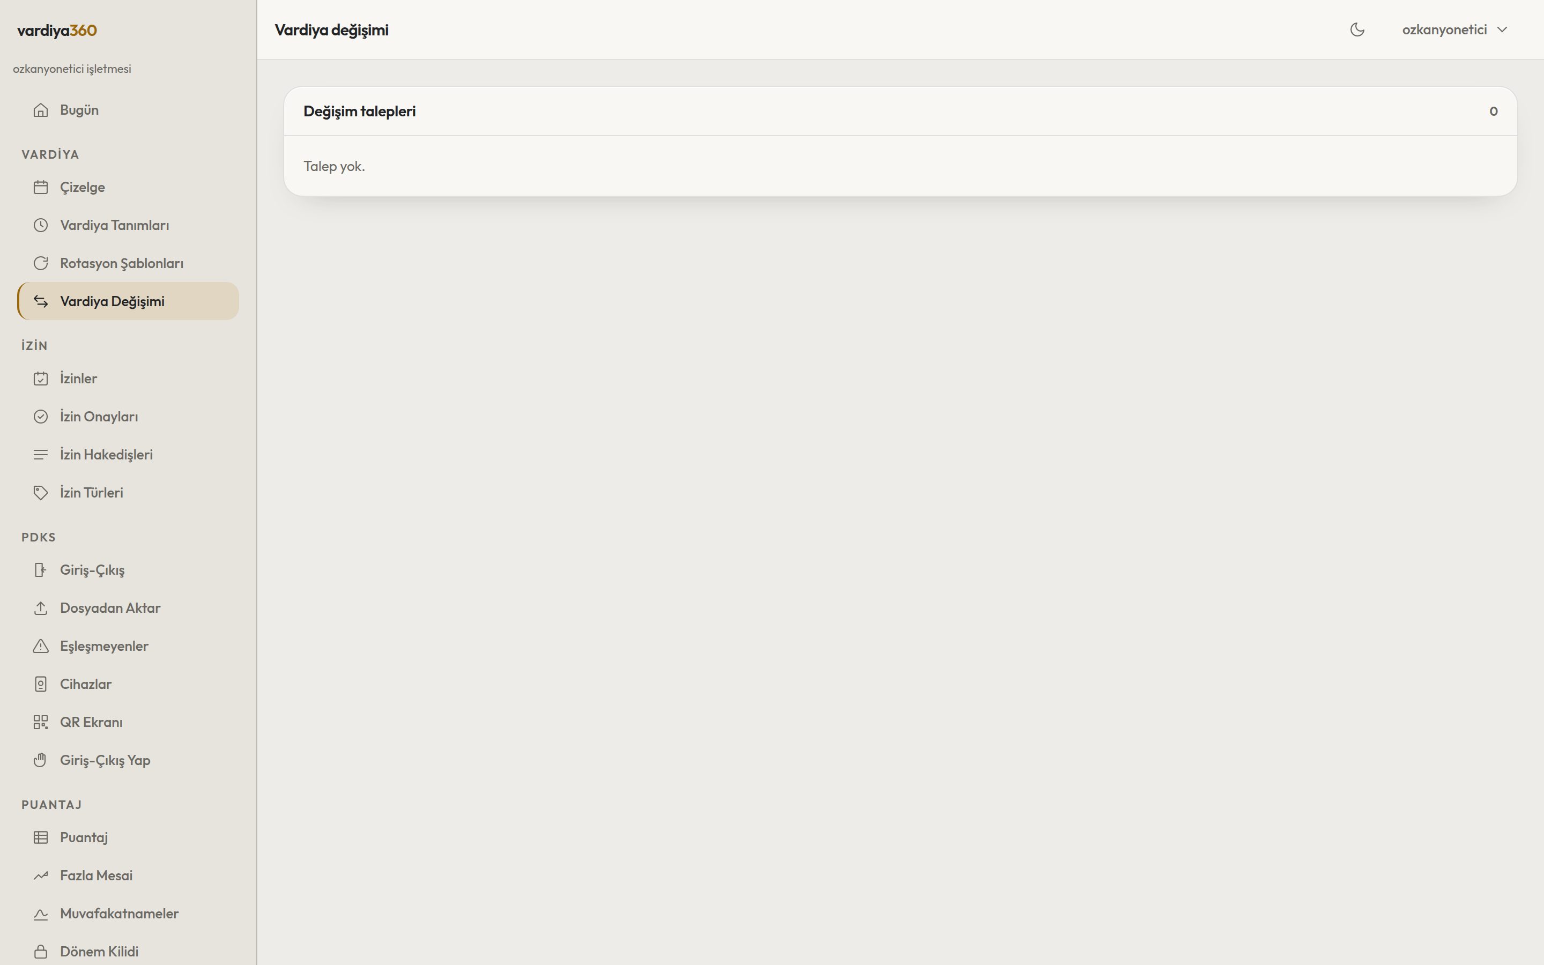Click the "ozkanyonetici işletmesi" business label
Image resolution: width=1544 pixels, height=965 pixels.
click(x=72, y=69)
